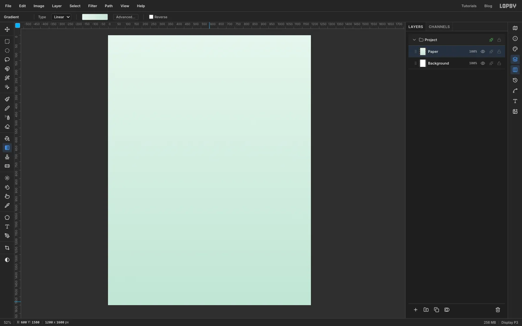Click the 52% zoom level
Screen dimensions: 522x326
(8, 322)
